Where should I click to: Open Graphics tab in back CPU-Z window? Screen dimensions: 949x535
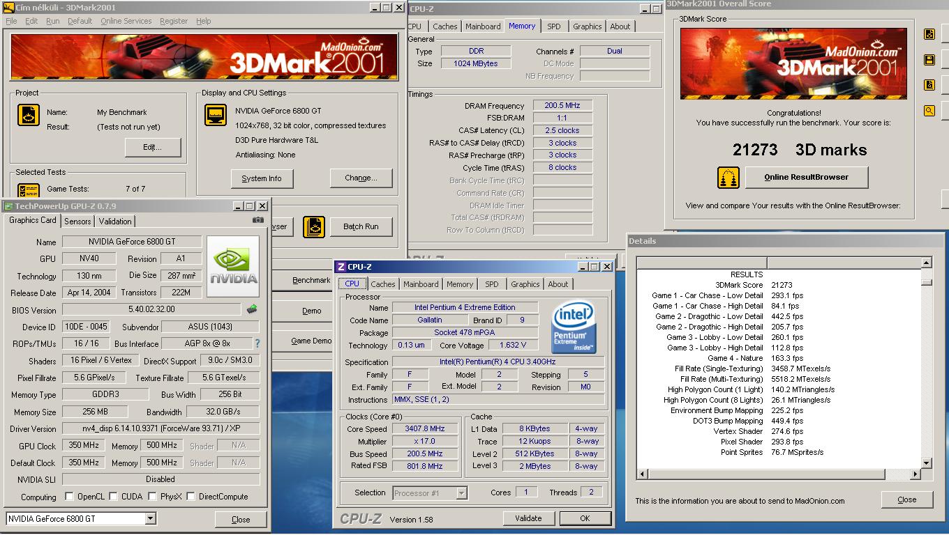pyautogui.click(x=587, y=26)
